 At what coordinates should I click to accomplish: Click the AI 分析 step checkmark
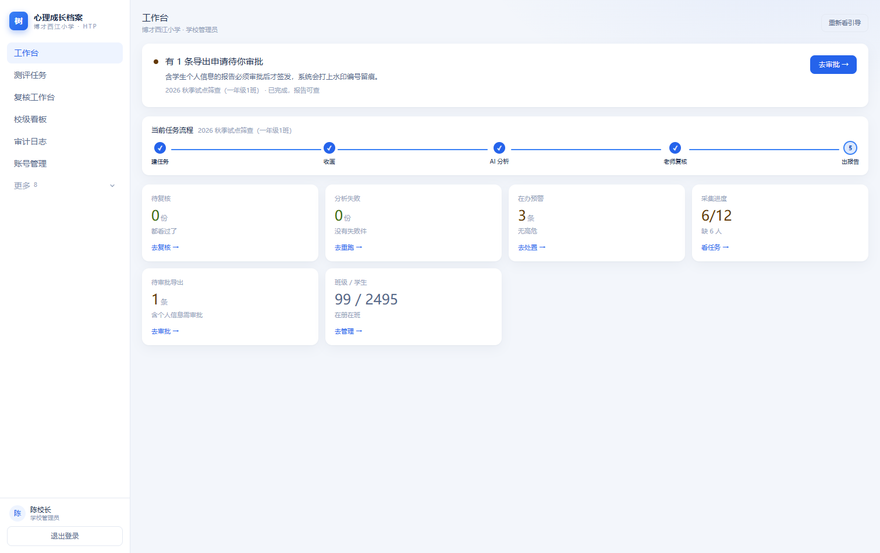(499, 148)
